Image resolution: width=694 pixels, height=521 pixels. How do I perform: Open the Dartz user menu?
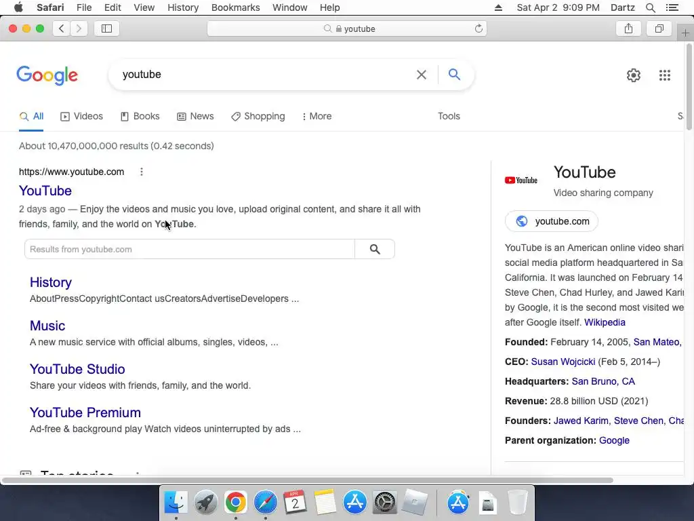[622, 7]
